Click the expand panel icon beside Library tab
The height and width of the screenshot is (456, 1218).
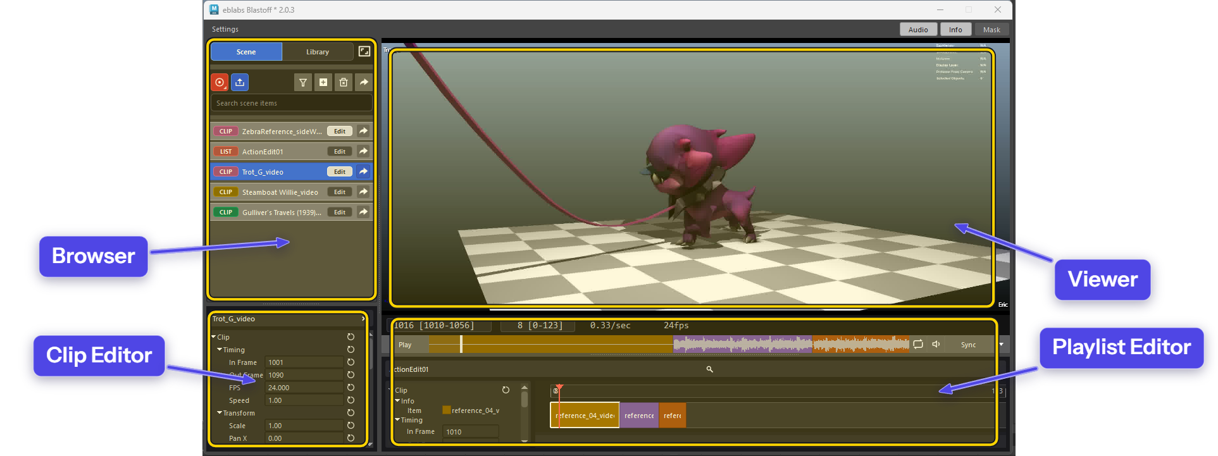click(x=364, y=51)
